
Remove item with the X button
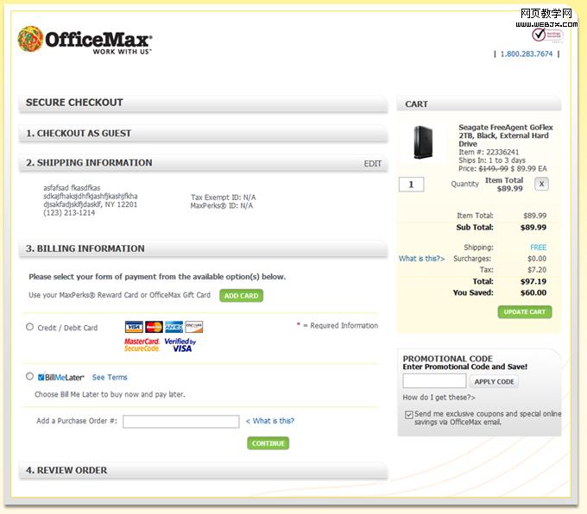(541, 184)
